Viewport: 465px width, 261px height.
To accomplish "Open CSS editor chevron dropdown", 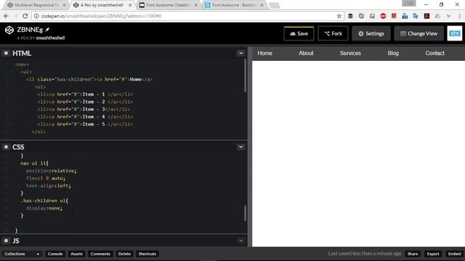I will [x=240, y=146].
